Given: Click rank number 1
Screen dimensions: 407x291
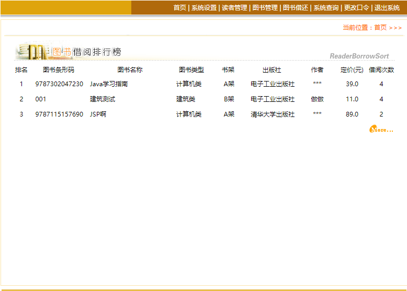Looking at the screenshot, I should [x=21, y=84].
